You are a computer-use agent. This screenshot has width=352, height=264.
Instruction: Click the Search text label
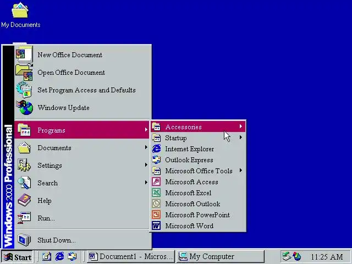pyautogui.click(x=48, y=183)
